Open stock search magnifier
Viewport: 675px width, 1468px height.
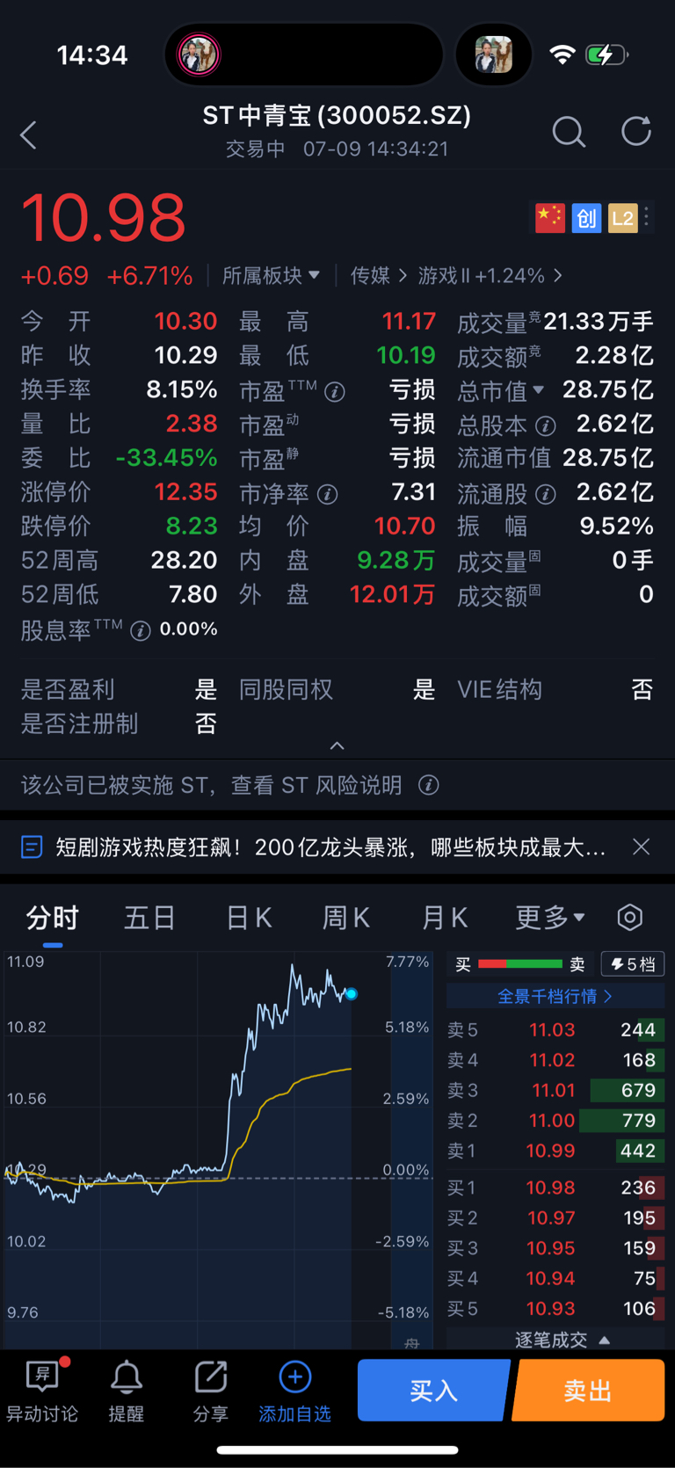[569, 133]
